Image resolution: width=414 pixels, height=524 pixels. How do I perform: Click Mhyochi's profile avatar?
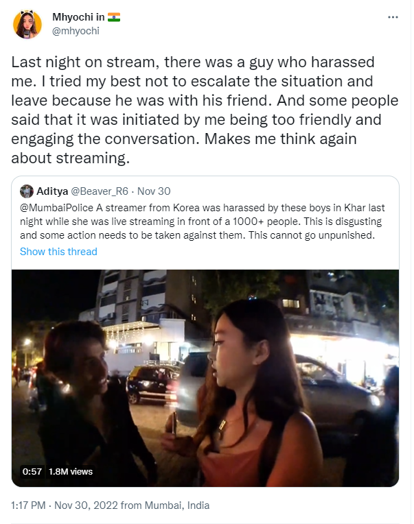click(27, 24)
